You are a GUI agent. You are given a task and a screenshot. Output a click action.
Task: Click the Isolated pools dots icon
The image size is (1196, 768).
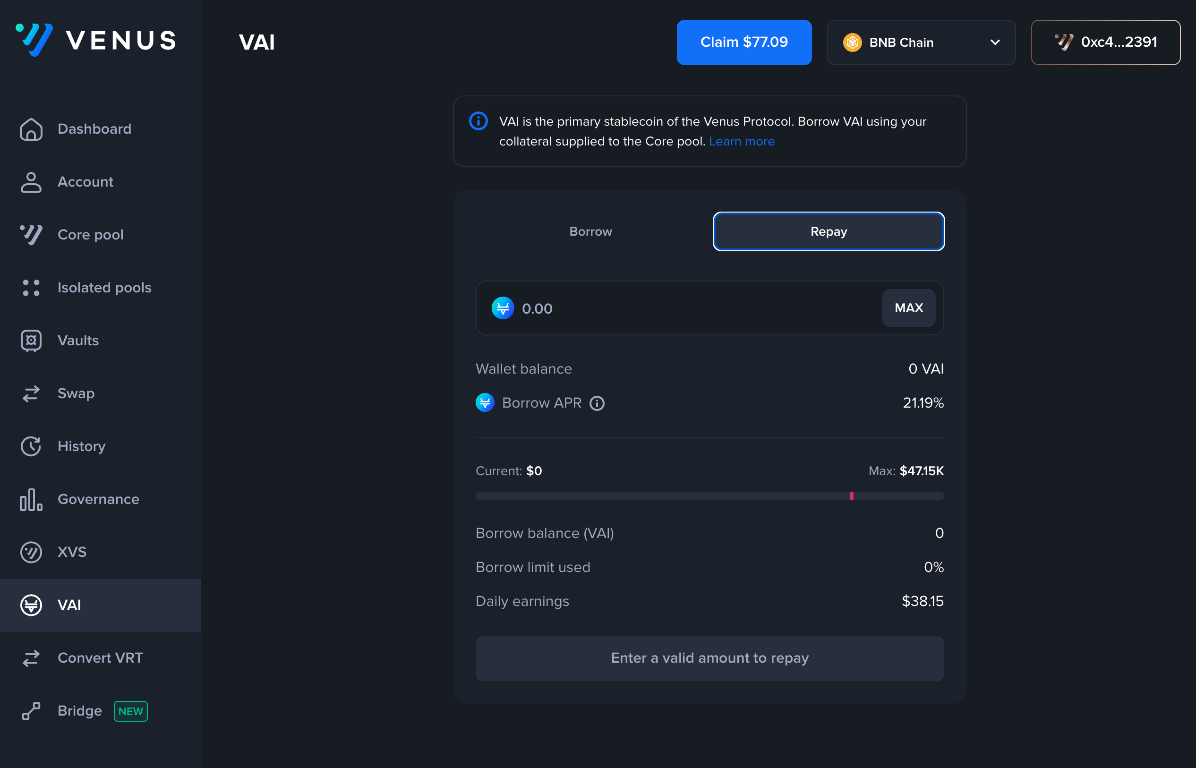click(x=31, y=288)
